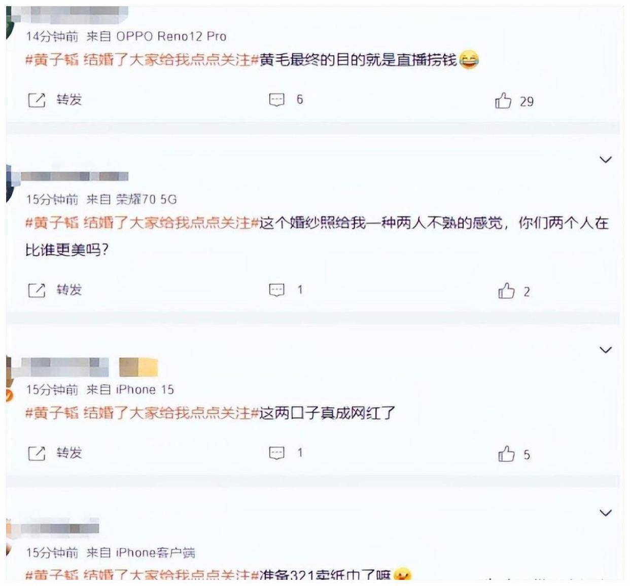Open comment icon on the 网红 post
630x586 pixels.
[276, 453]
